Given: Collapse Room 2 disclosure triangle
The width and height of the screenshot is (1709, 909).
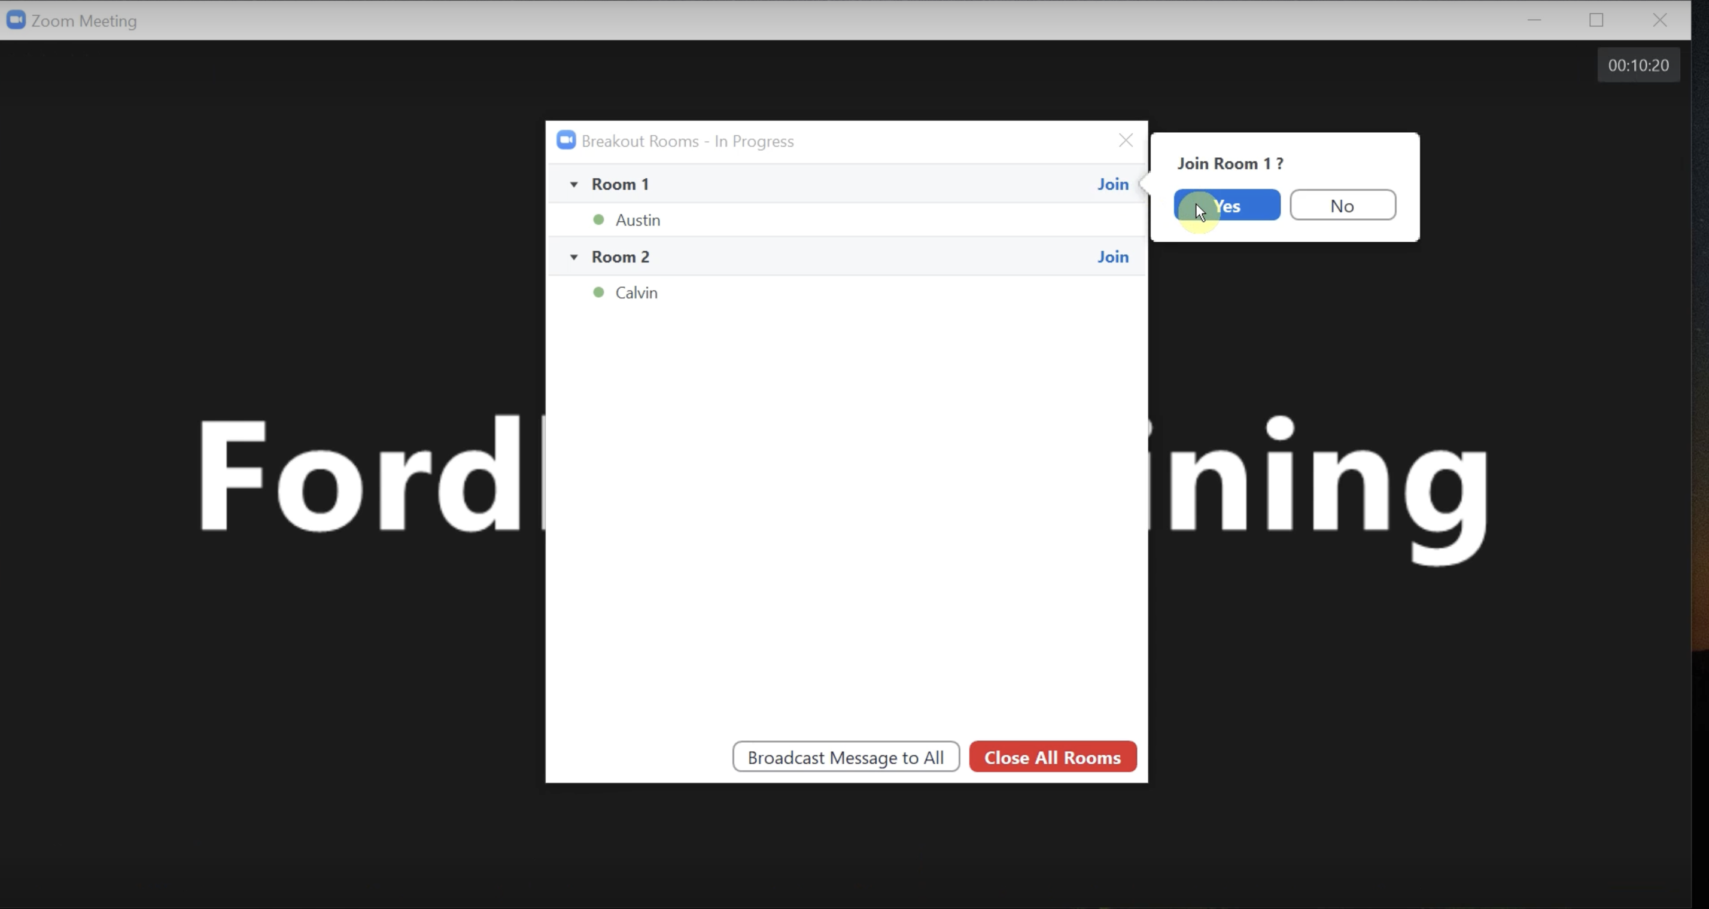Looking at the screenshot, I should point(574,257).
